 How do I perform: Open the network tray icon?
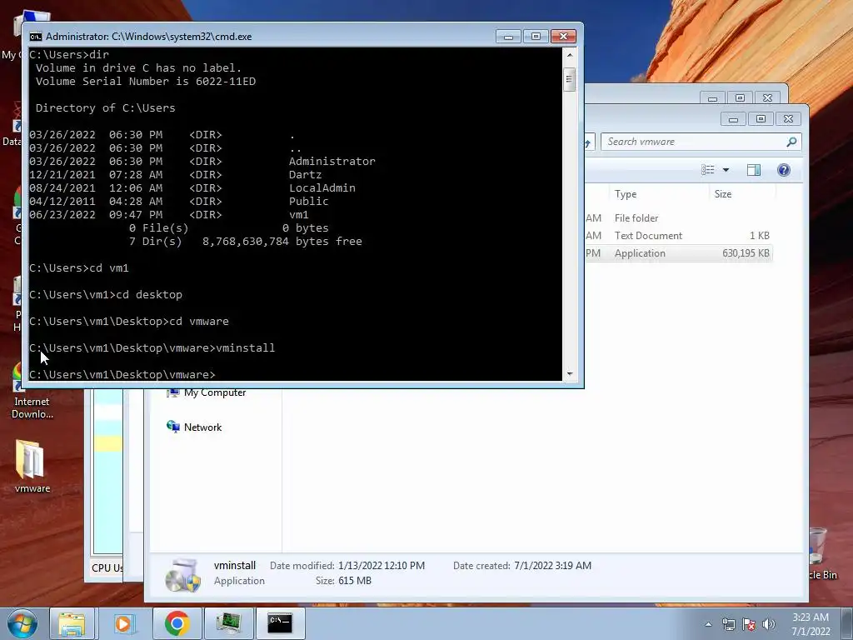pos(728,624)
